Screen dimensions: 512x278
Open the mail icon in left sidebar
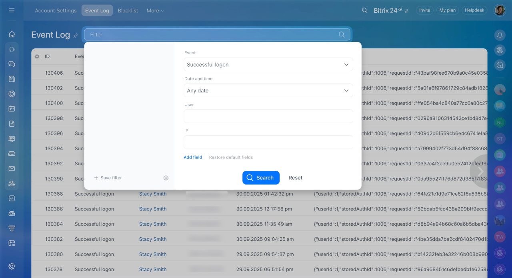point(12,169)
